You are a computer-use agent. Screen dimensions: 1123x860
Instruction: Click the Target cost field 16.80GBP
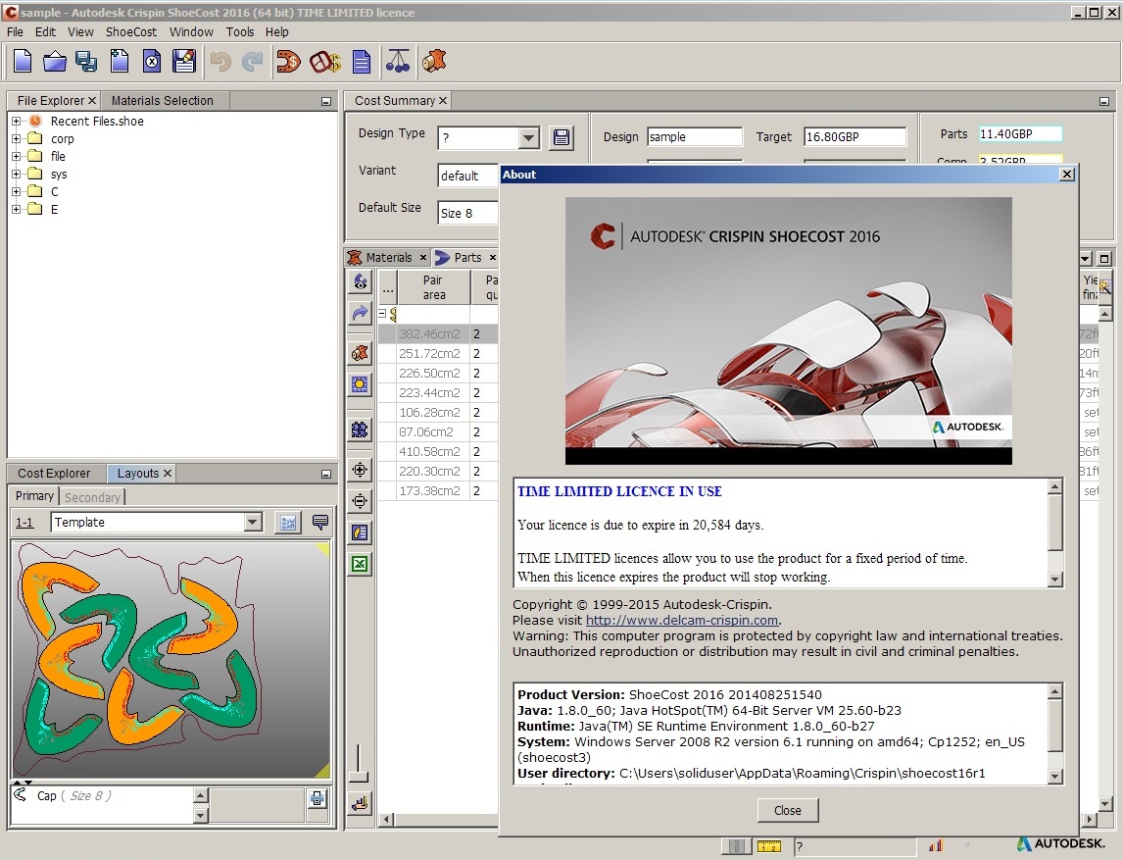coord(855,137)
